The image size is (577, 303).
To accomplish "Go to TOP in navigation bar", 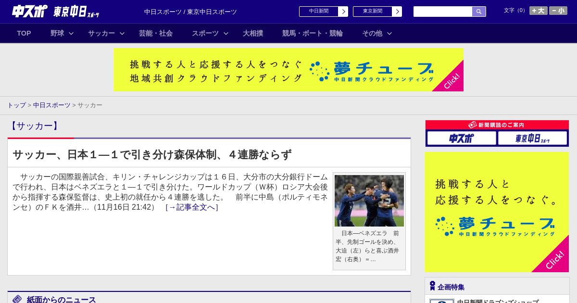I will [x=24, y=33].
